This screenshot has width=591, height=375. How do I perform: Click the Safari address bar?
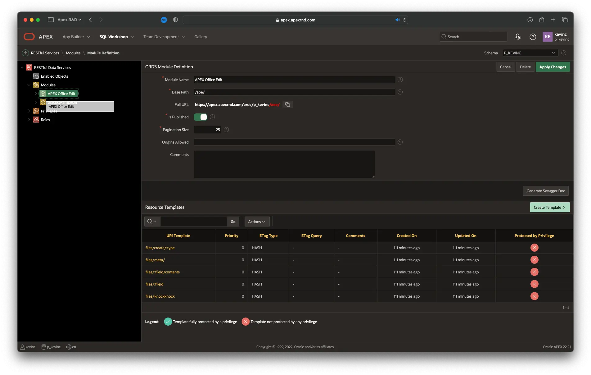coord(295,20)
